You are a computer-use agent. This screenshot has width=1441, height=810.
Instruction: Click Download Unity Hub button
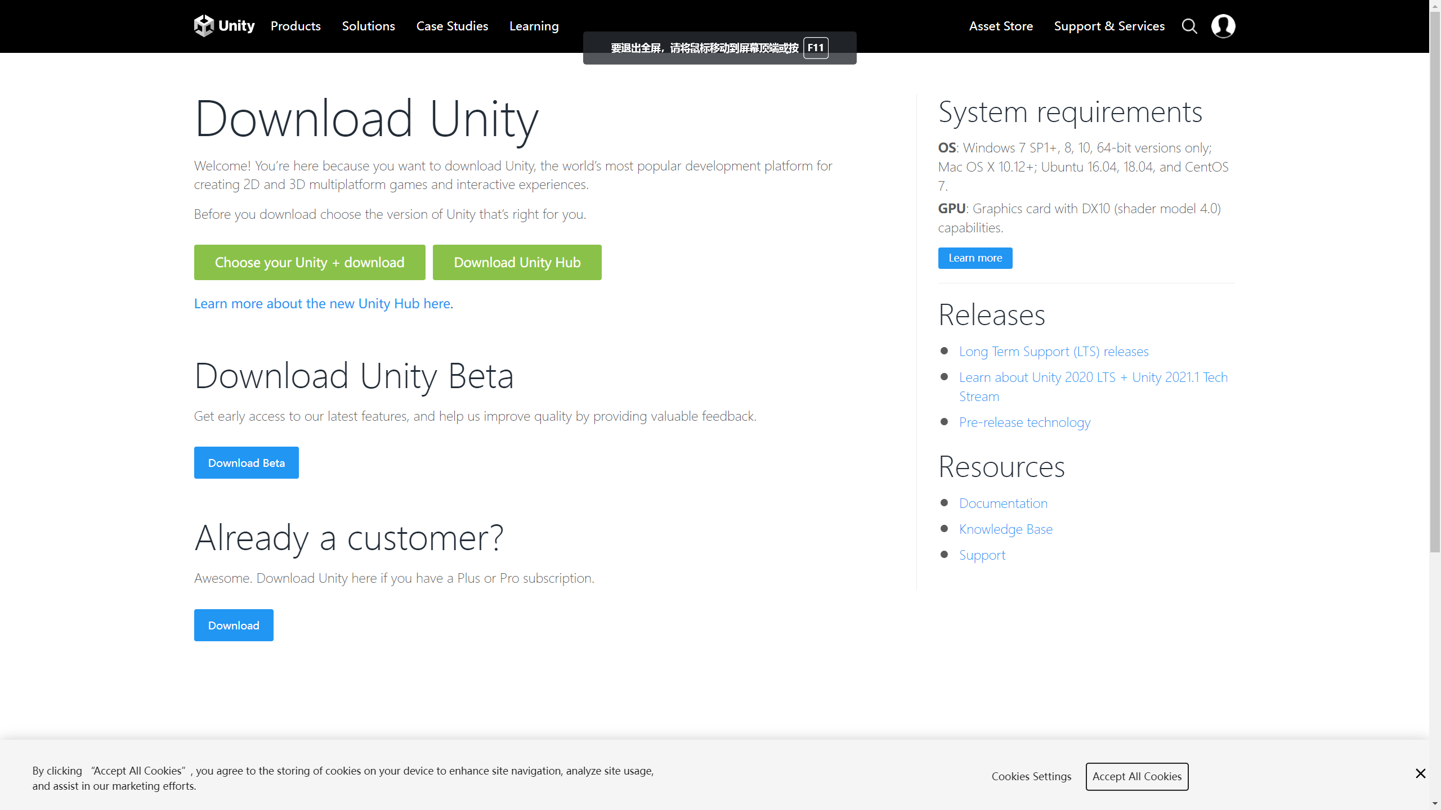coord(517,262)
